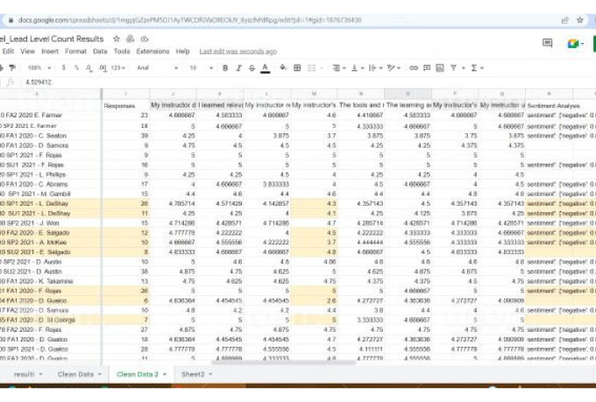Open the text wrapping dropdown

point(375,67)
